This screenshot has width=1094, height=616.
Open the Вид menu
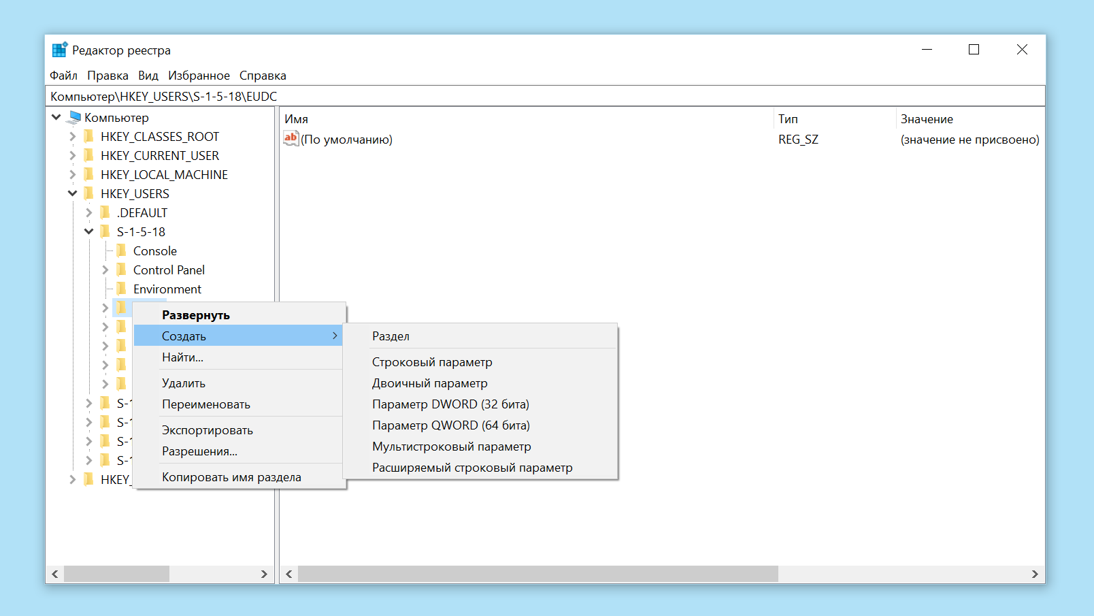click(148, 76)
